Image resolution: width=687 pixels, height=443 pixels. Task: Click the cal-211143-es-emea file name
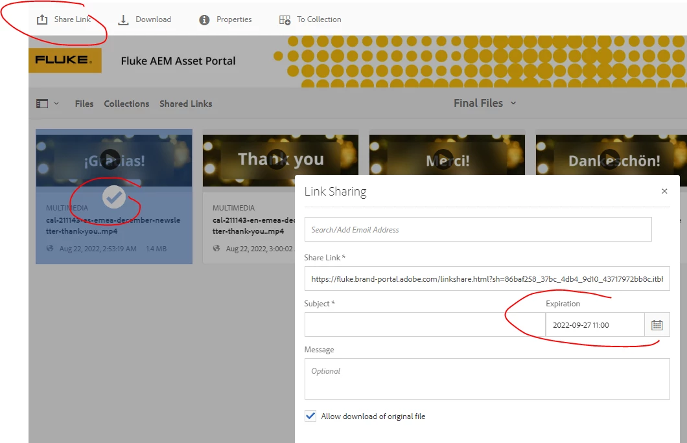click(x=113, y=225)
